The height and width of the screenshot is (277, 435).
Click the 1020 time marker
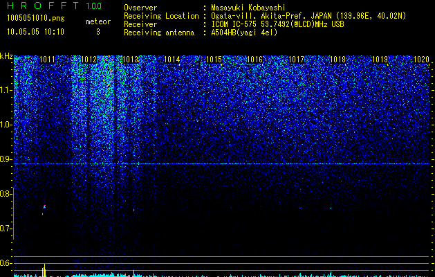pyautogui.click(x=421, y=60)
